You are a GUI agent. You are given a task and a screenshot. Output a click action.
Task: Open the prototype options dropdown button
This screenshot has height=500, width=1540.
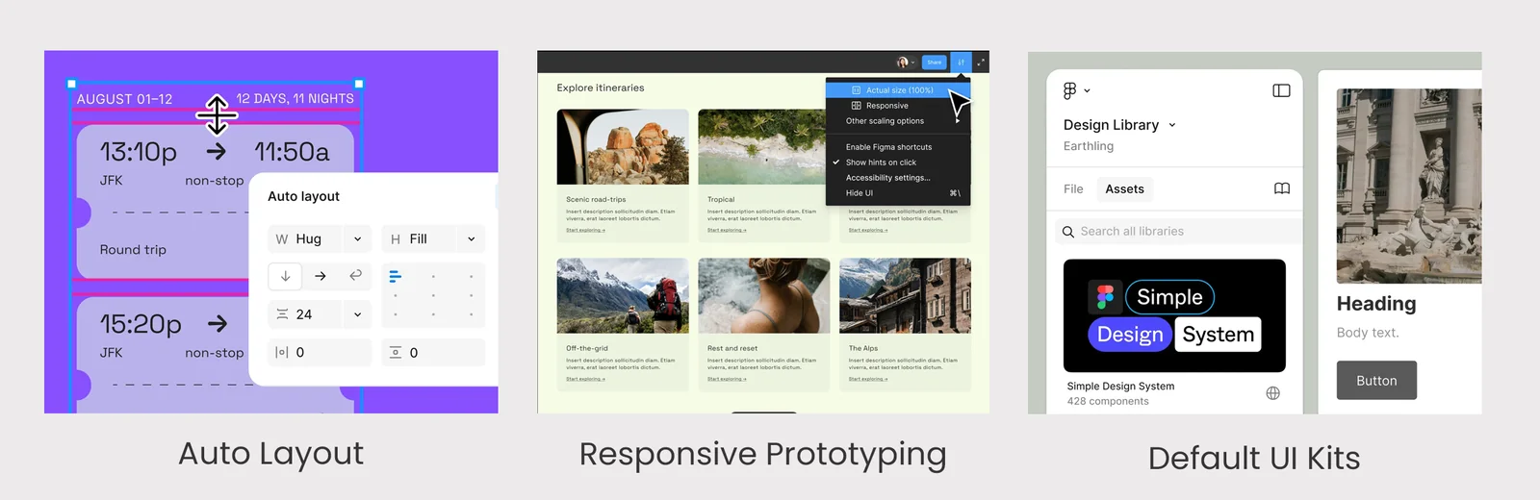coord(961,62)
